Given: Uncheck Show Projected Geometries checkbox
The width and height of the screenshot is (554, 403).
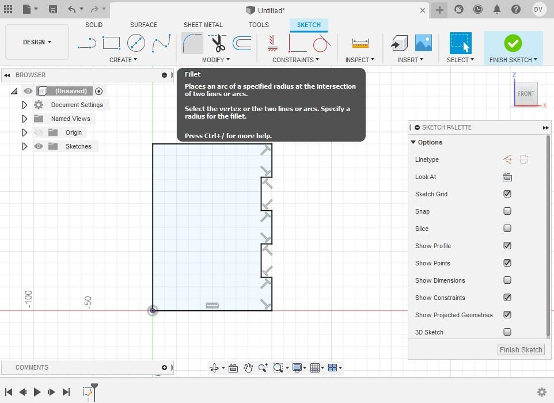Looking at the screenshot, I should pos(507,315).
